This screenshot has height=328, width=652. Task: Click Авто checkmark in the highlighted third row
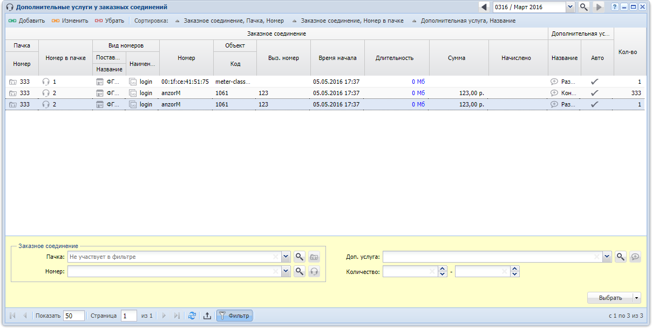[594, 104]
